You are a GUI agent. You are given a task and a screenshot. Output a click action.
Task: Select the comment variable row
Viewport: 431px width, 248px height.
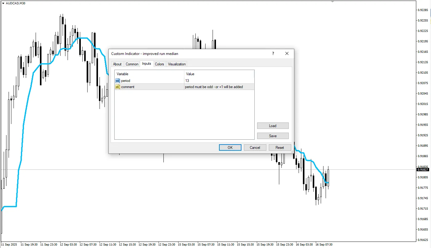[x=184, y=87]
